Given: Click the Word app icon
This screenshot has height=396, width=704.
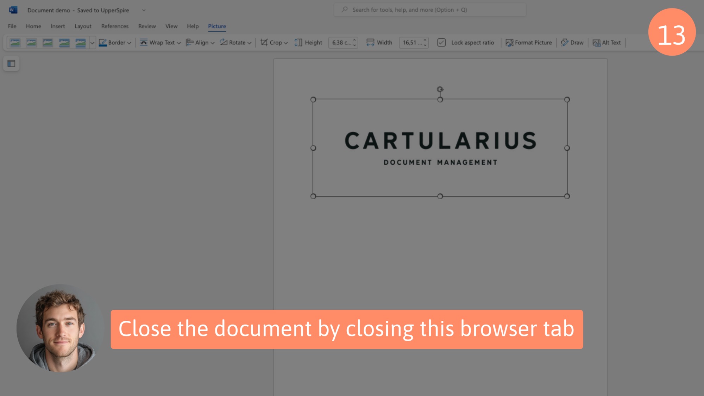Looking at the screenshot, I should [x=13, y=10].
